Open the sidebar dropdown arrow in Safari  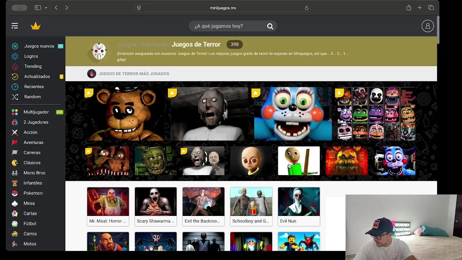point(46,8)
